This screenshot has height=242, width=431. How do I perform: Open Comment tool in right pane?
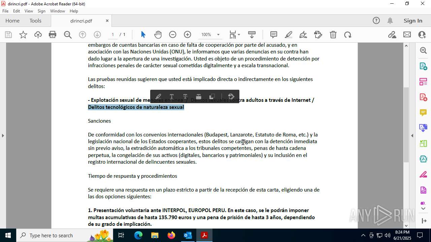coord(423,112)
